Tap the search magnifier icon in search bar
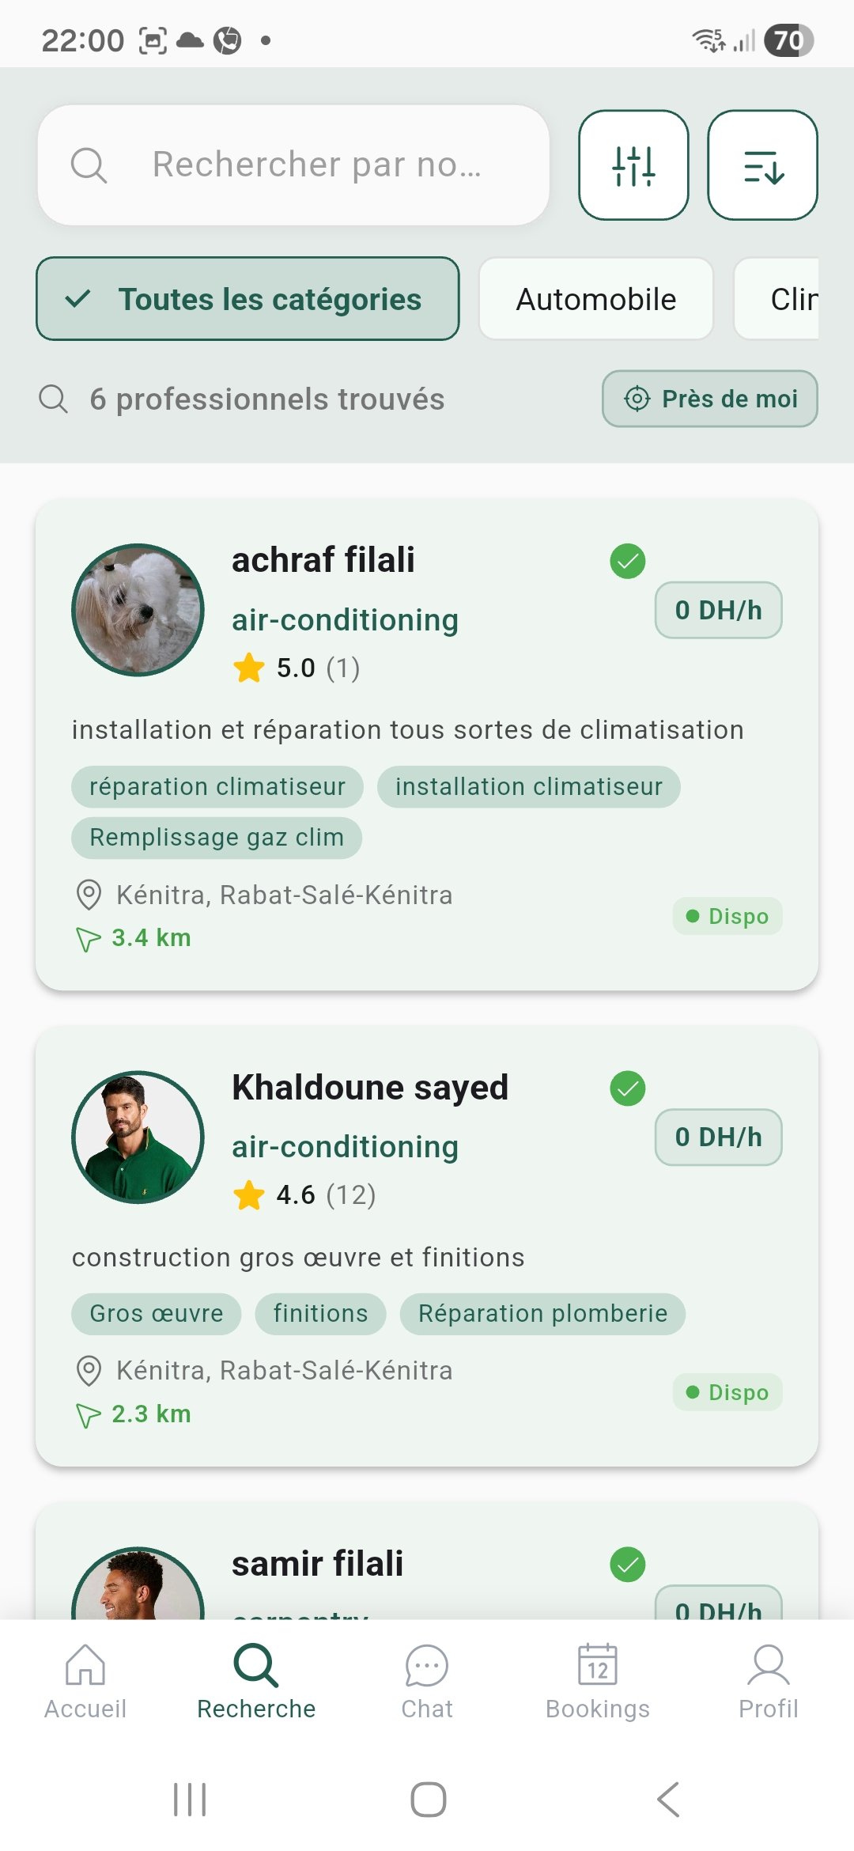Image resolution: width=854 pixels, height=1851 pixels. (89, 165)
